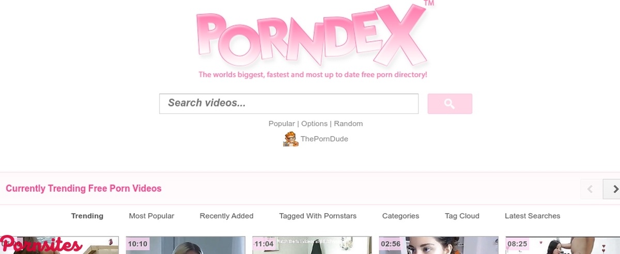Open the thumbnail with 08:25 duration
Image resolution: width=620 pixels, height=254 pixels.
click(x=563, y=245)
